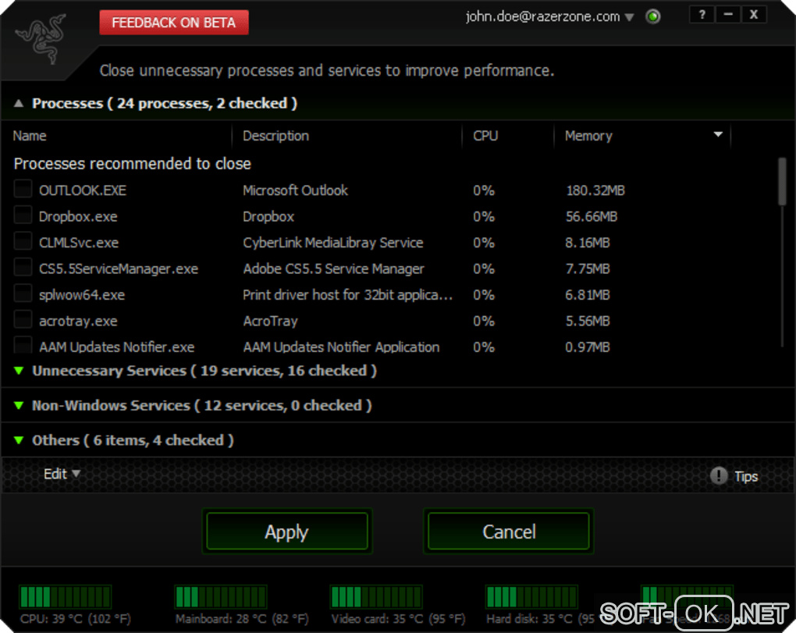The height and width of the screenshot is (633, 796).
Task: Sort by the CPU column header
Action: (508, 136)
